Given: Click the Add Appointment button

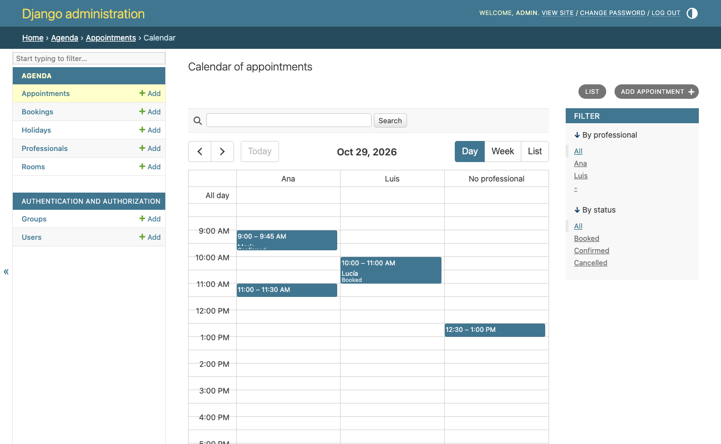Looking at the screenshot, I should coord(657,92).
